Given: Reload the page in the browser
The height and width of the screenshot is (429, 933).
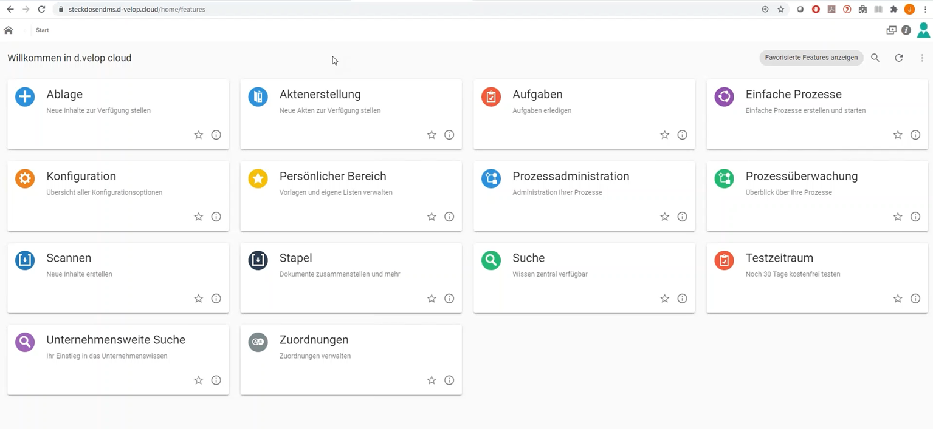Looking at the screenshot, I should click(x=41, y=9).
